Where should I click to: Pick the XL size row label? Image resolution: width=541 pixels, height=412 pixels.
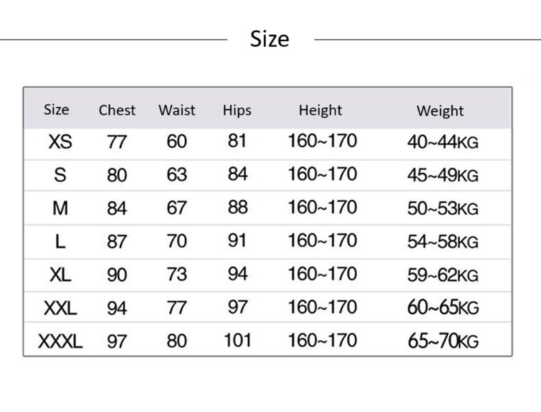60,275
